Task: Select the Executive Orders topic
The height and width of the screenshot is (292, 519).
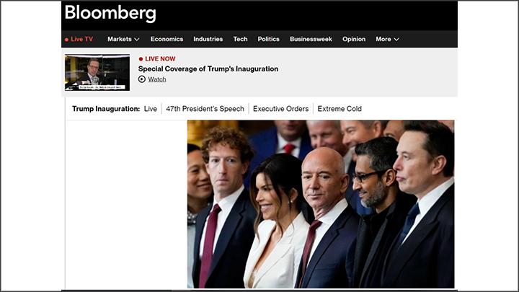Action: (280, 109)
